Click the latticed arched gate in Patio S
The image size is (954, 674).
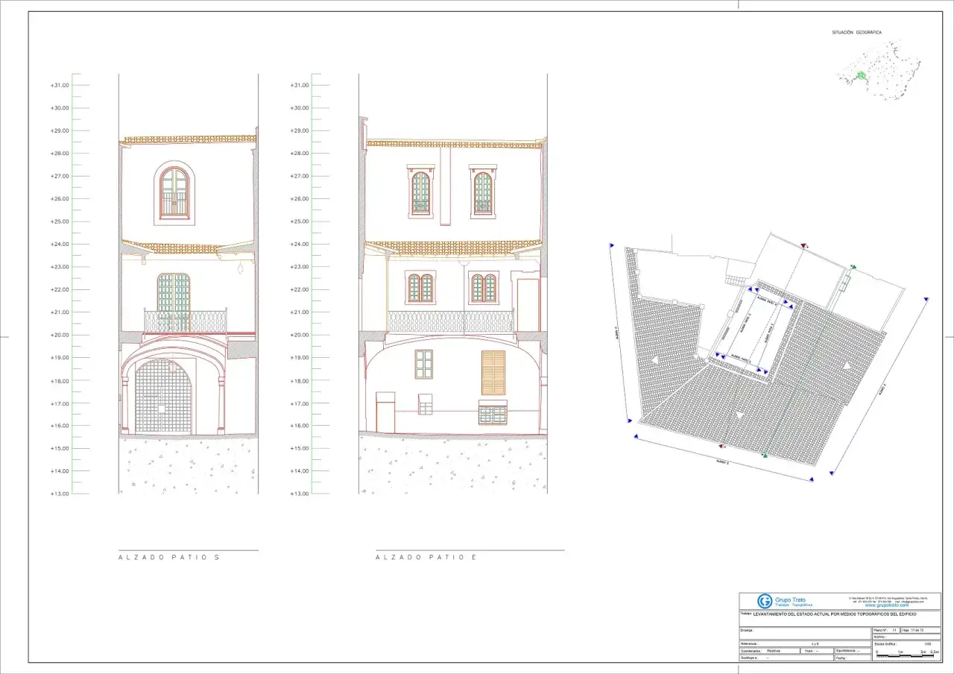pyautogui.click(x=163, y=397)
